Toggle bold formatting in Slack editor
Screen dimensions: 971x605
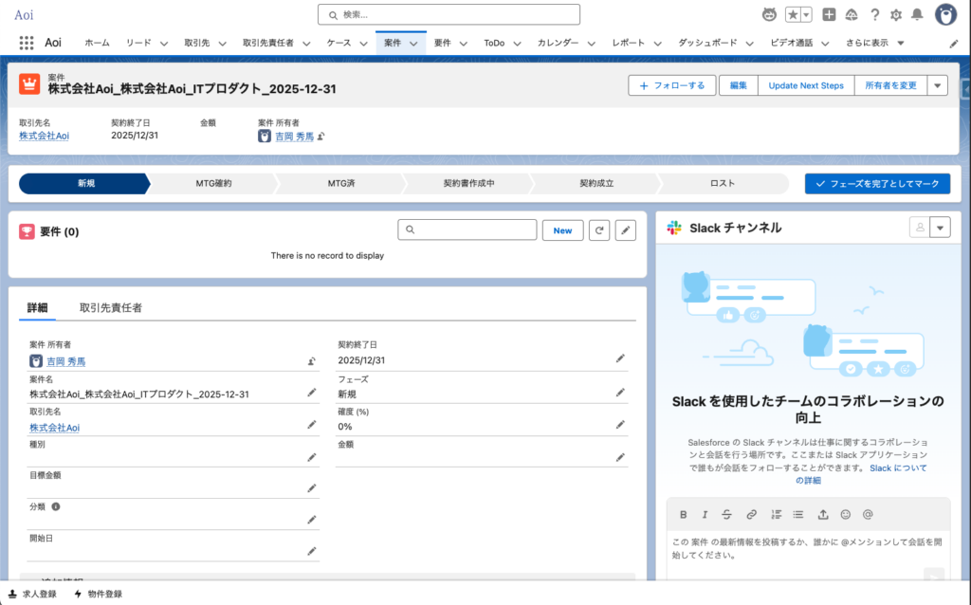click(683, 514)
